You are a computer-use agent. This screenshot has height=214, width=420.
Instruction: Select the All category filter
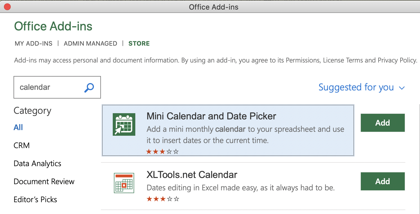(18, 127)
